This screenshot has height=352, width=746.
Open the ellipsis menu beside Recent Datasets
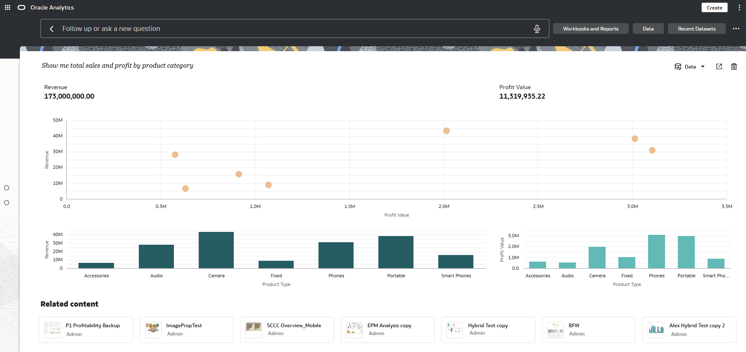(x=736, y=28)
